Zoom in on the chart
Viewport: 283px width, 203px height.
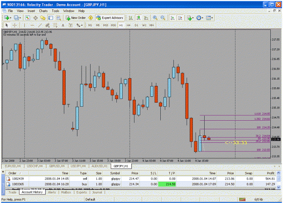pyautogui.click(x=155, y=18)
